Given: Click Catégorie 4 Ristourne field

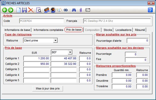Looking at the screenshot, I should pos(85,75).
